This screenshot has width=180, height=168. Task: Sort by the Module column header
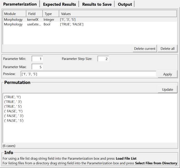coord(14,14)
